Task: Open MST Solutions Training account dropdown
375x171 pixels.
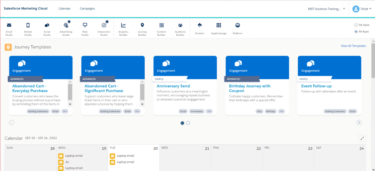Action: pos(326,9)
